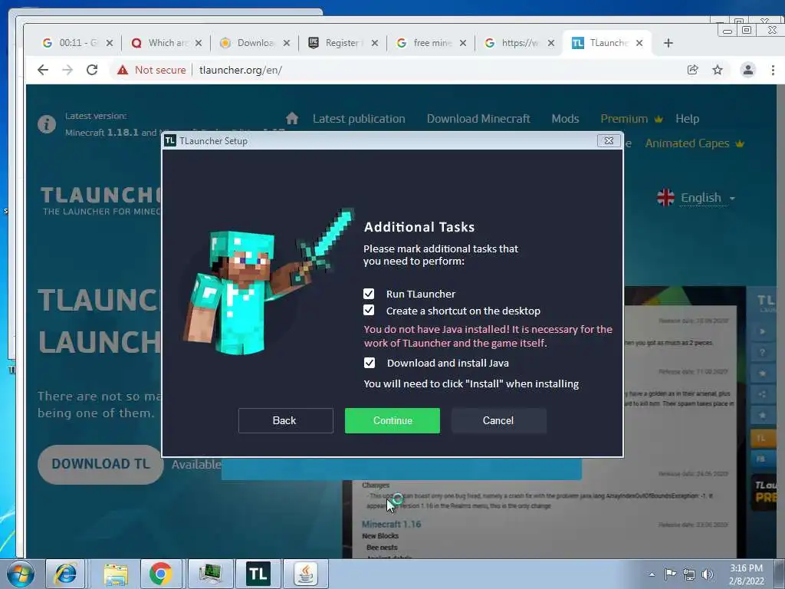The height and width of the screenshot is (589, 785).
Task: Click the address bar URL tlauncher.org/en/
Action: click(x=240, y=70)
